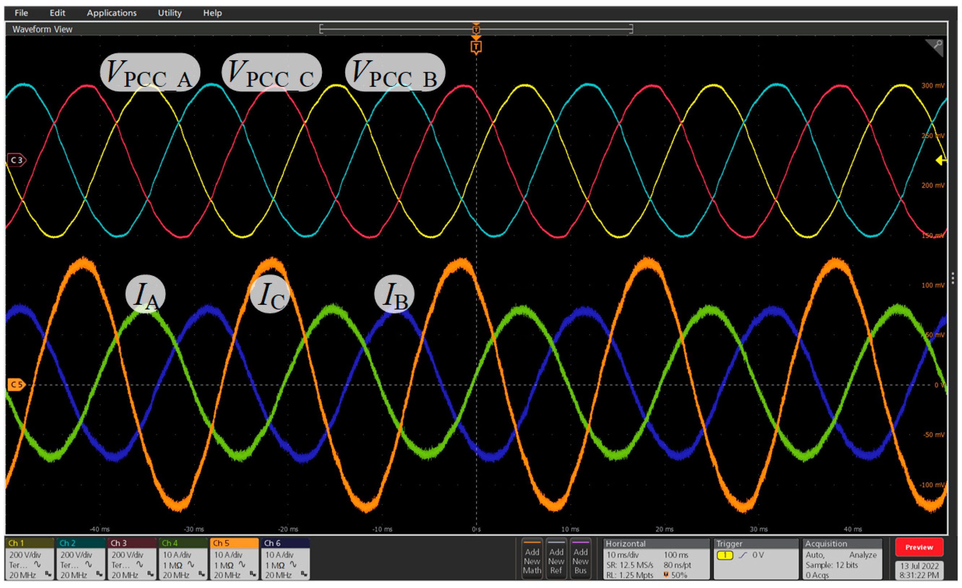
Task: Open the Horizontal settings badge
Action: coord(656,559)
